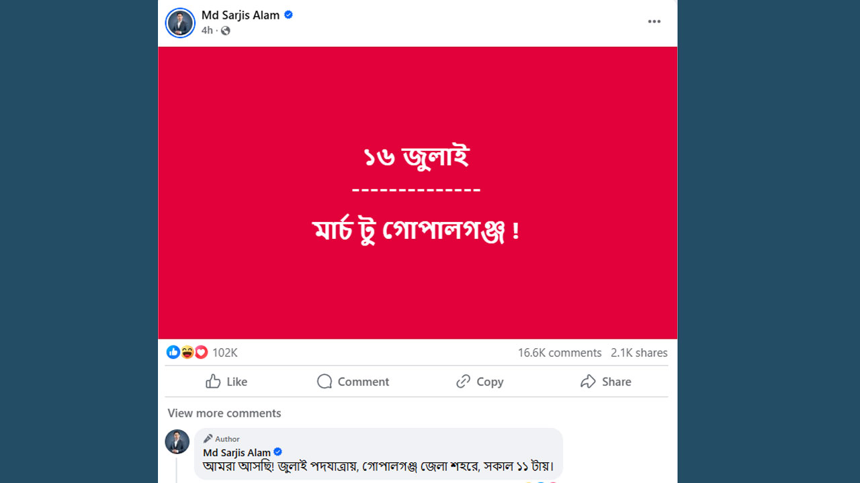Open the Comment speech bubble icon
860x483 pixels.
click(x=325, y=381)
